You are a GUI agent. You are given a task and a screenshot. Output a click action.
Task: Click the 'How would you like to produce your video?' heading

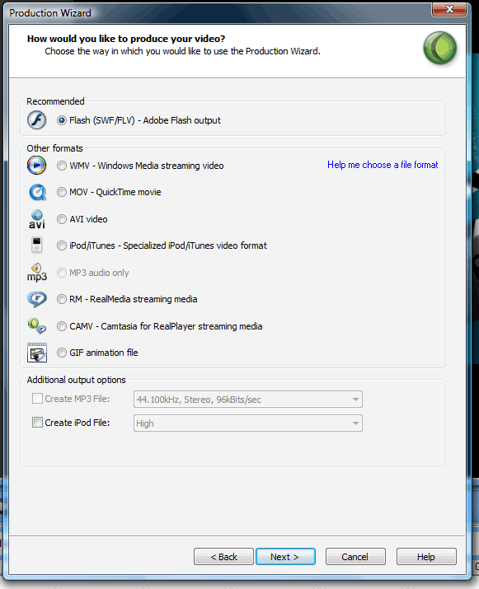126,39
